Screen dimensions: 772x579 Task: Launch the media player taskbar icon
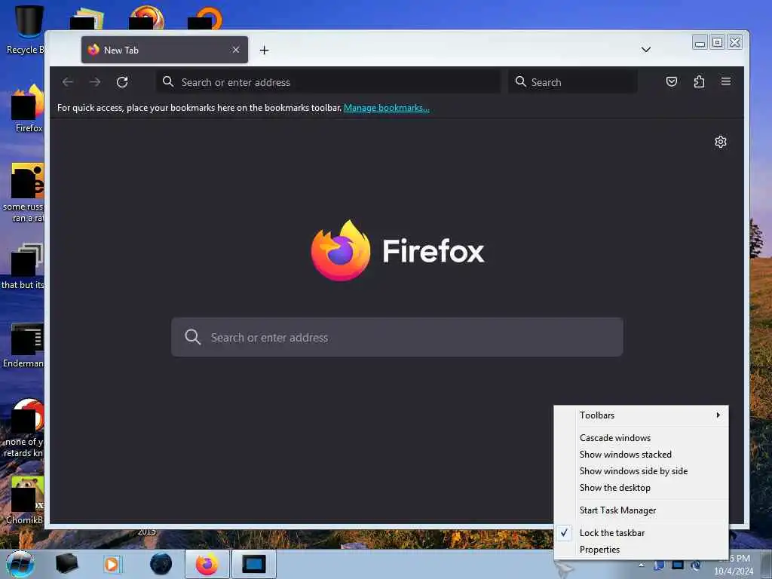coord(112,564)
